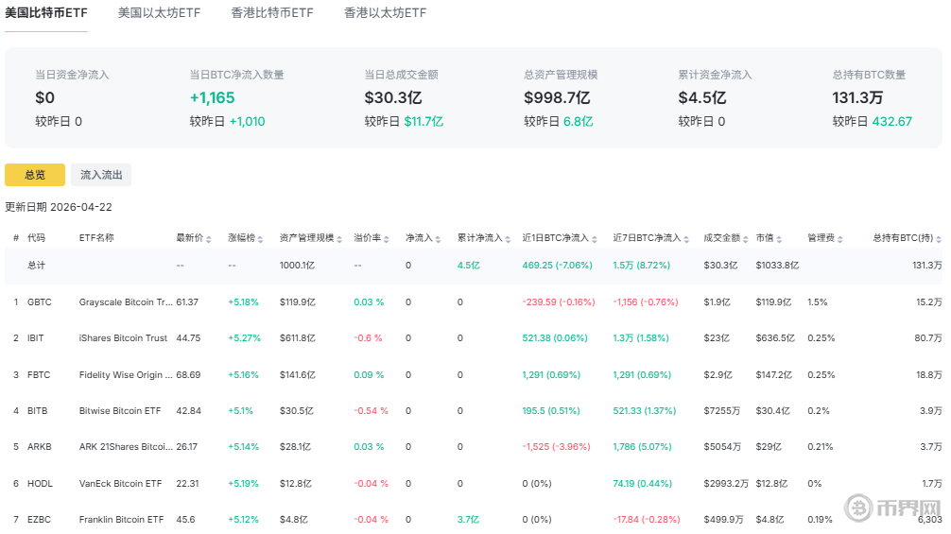Sort by 资产管理规模 sort arrows
The width and height of the screenshot is (951, 534).
click(339, 239)
